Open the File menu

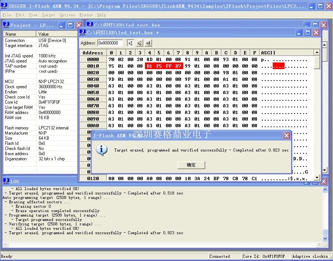pos(7,15)
